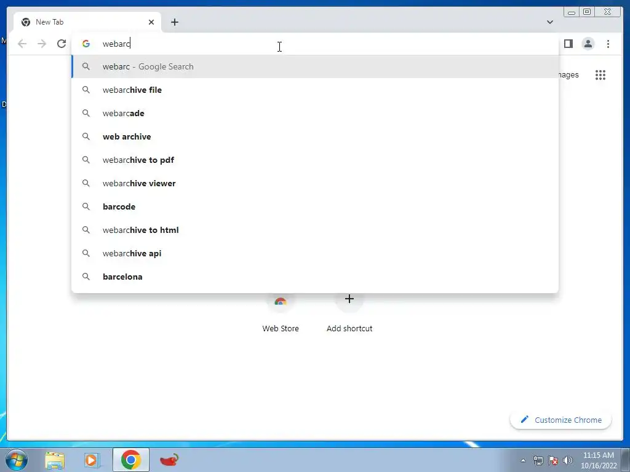630x472 pixels.
Task: Select the 'barcelona' suggestion
Action: point(316,277)
